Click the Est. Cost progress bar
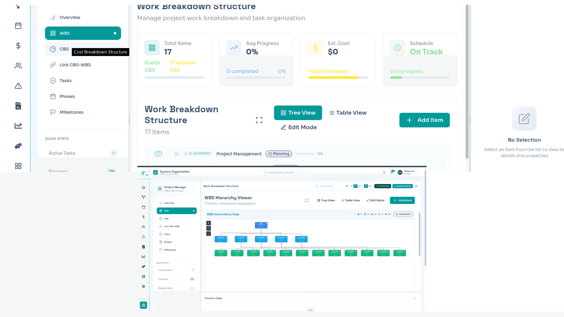The width and height of the screenshot is (564, 317). 338,77
